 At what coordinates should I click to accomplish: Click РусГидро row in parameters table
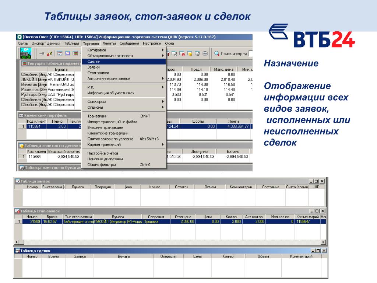tap(47, 95)
